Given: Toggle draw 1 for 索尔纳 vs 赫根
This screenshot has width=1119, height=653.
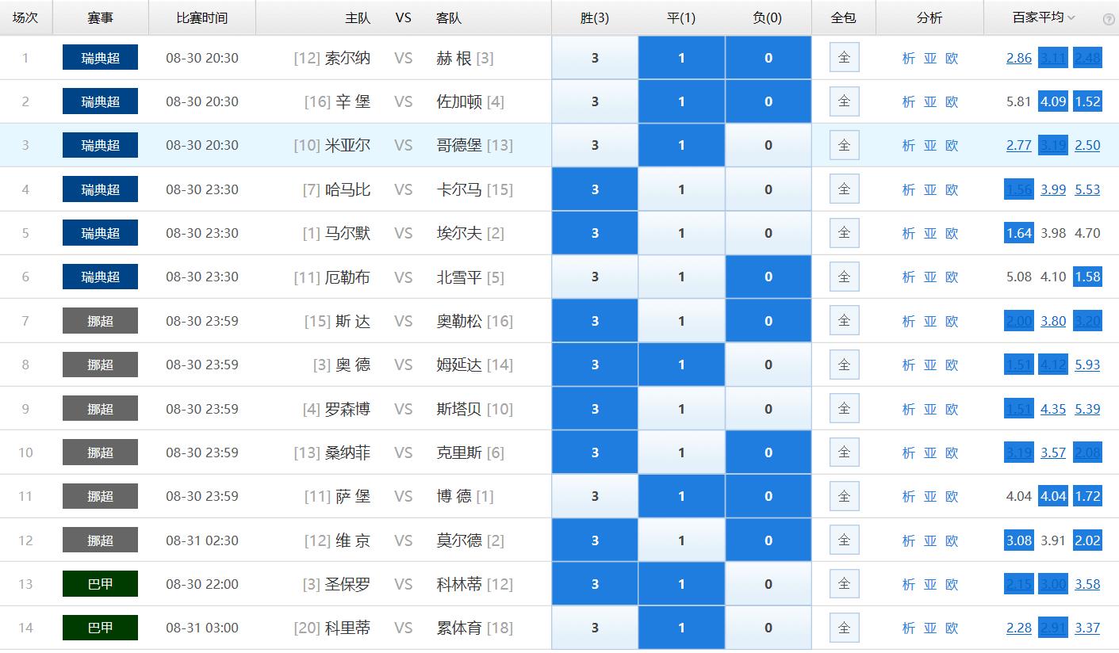Looking at the screenshot, I should tap(681, 58).
